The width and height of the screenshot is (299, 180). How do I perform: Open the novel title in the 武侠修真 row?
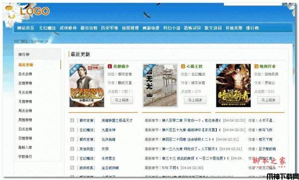coord(110,168)
